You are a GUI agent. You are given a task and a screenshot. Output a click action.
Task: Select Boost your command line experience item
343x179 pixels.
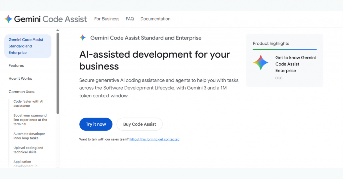30,120
